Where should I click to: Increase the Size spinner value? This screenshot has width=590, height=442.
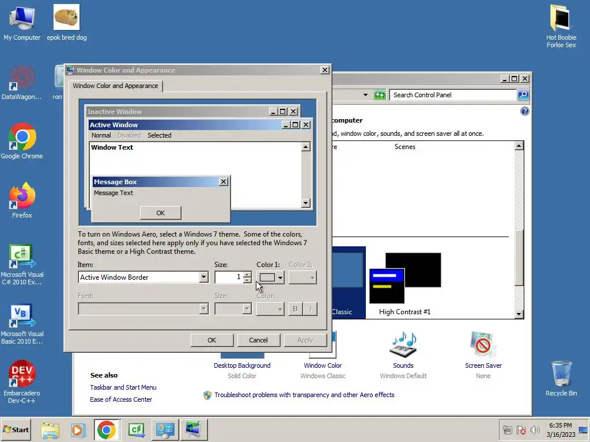click(x=247, y=275)
